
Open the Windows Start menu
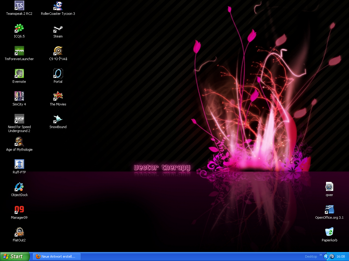pyautogui.click(x=15, y=256)
